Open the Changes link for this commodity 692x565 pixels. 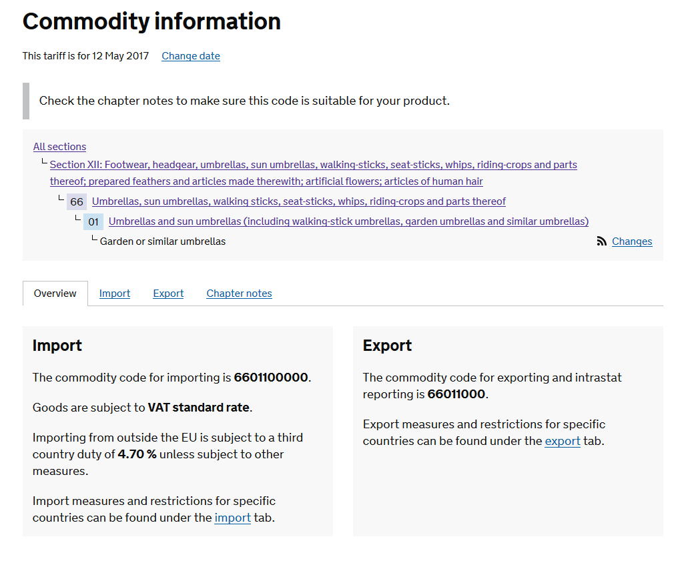click(x=631, y=241)
